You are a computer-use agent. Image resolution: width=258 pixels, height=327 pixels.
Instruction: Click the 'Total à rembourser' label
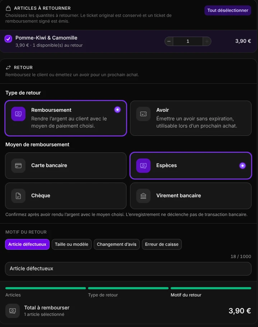click(47, 308)
